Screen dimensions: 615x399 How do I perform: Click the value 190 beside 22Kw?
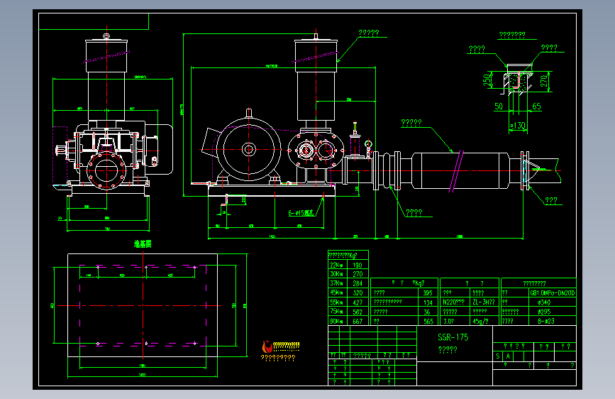pos(358,265)
